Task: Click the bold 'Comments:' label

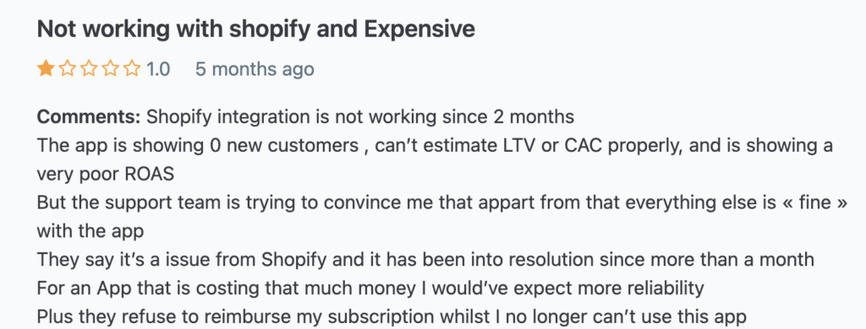Action: 90,116
